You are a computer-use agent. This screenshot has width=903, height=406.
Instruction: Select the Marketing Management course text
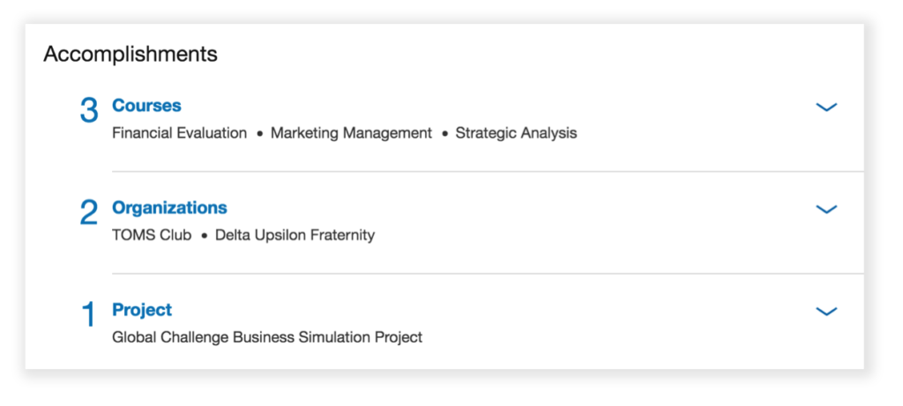click(351, 133)
